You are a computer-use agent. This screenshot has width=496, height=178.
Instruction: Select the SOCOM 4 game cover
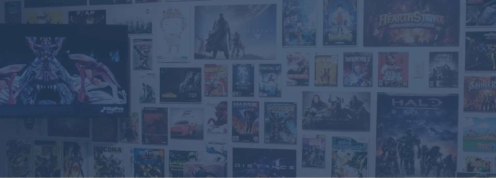pos(109,162)
